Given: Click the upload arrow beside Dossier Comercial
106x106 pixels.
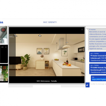Looking at the screenshot, I should (91, 56).
